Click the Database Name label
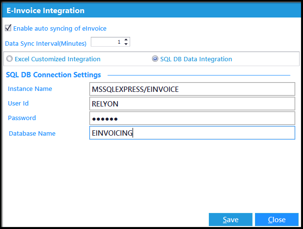Screen dimensions: 303x229 pos(32,133)
